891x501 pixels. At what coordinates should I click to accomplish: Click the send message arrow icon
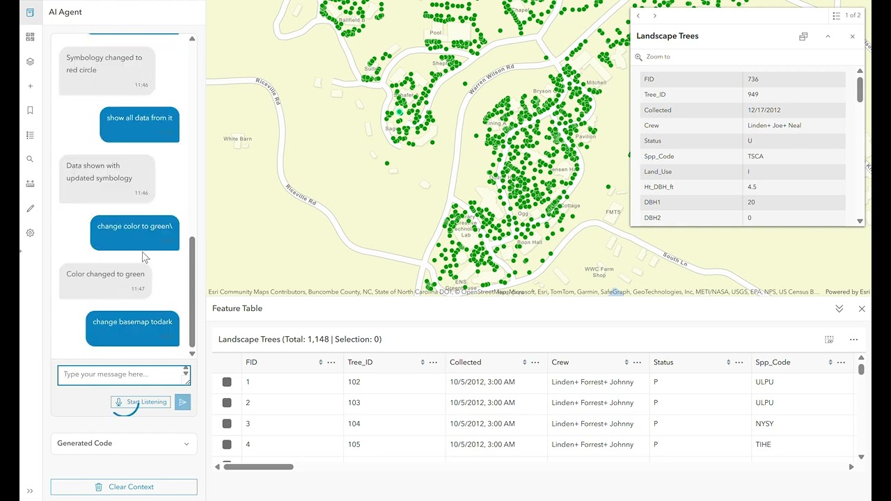[182, 402]
